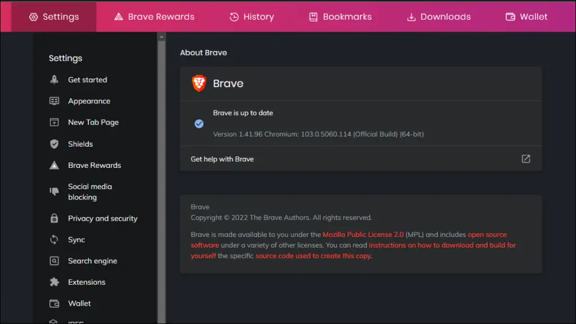Open the Mozilla Public License 2.0 link
576x324 pixels.
(x=363, y=235)
